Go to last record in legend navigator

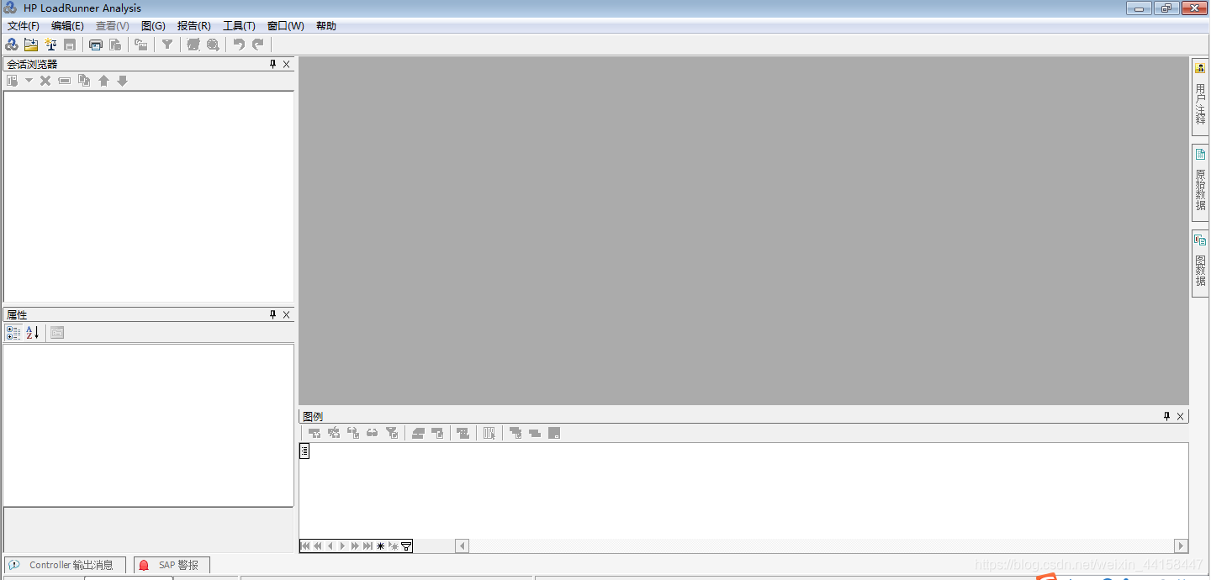368,546
